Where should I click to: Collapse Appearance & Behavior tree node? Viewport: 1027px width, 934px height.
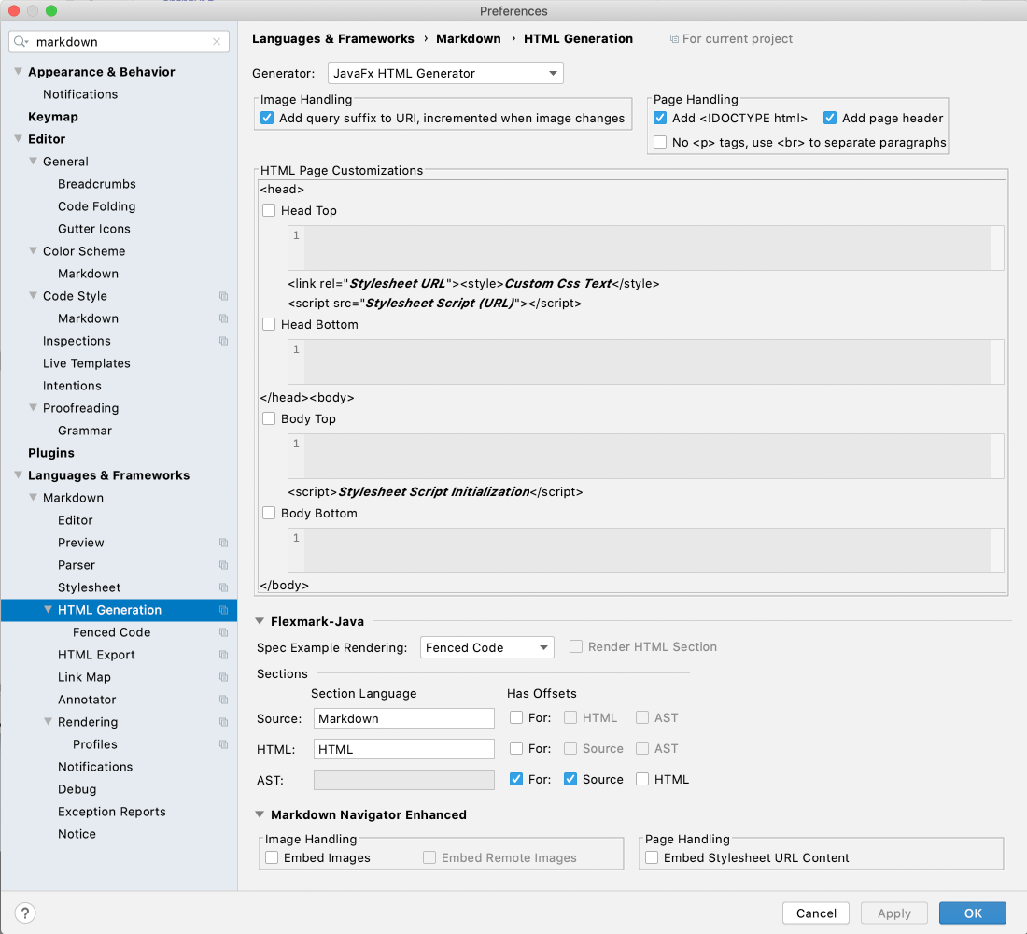pos(19,71)
